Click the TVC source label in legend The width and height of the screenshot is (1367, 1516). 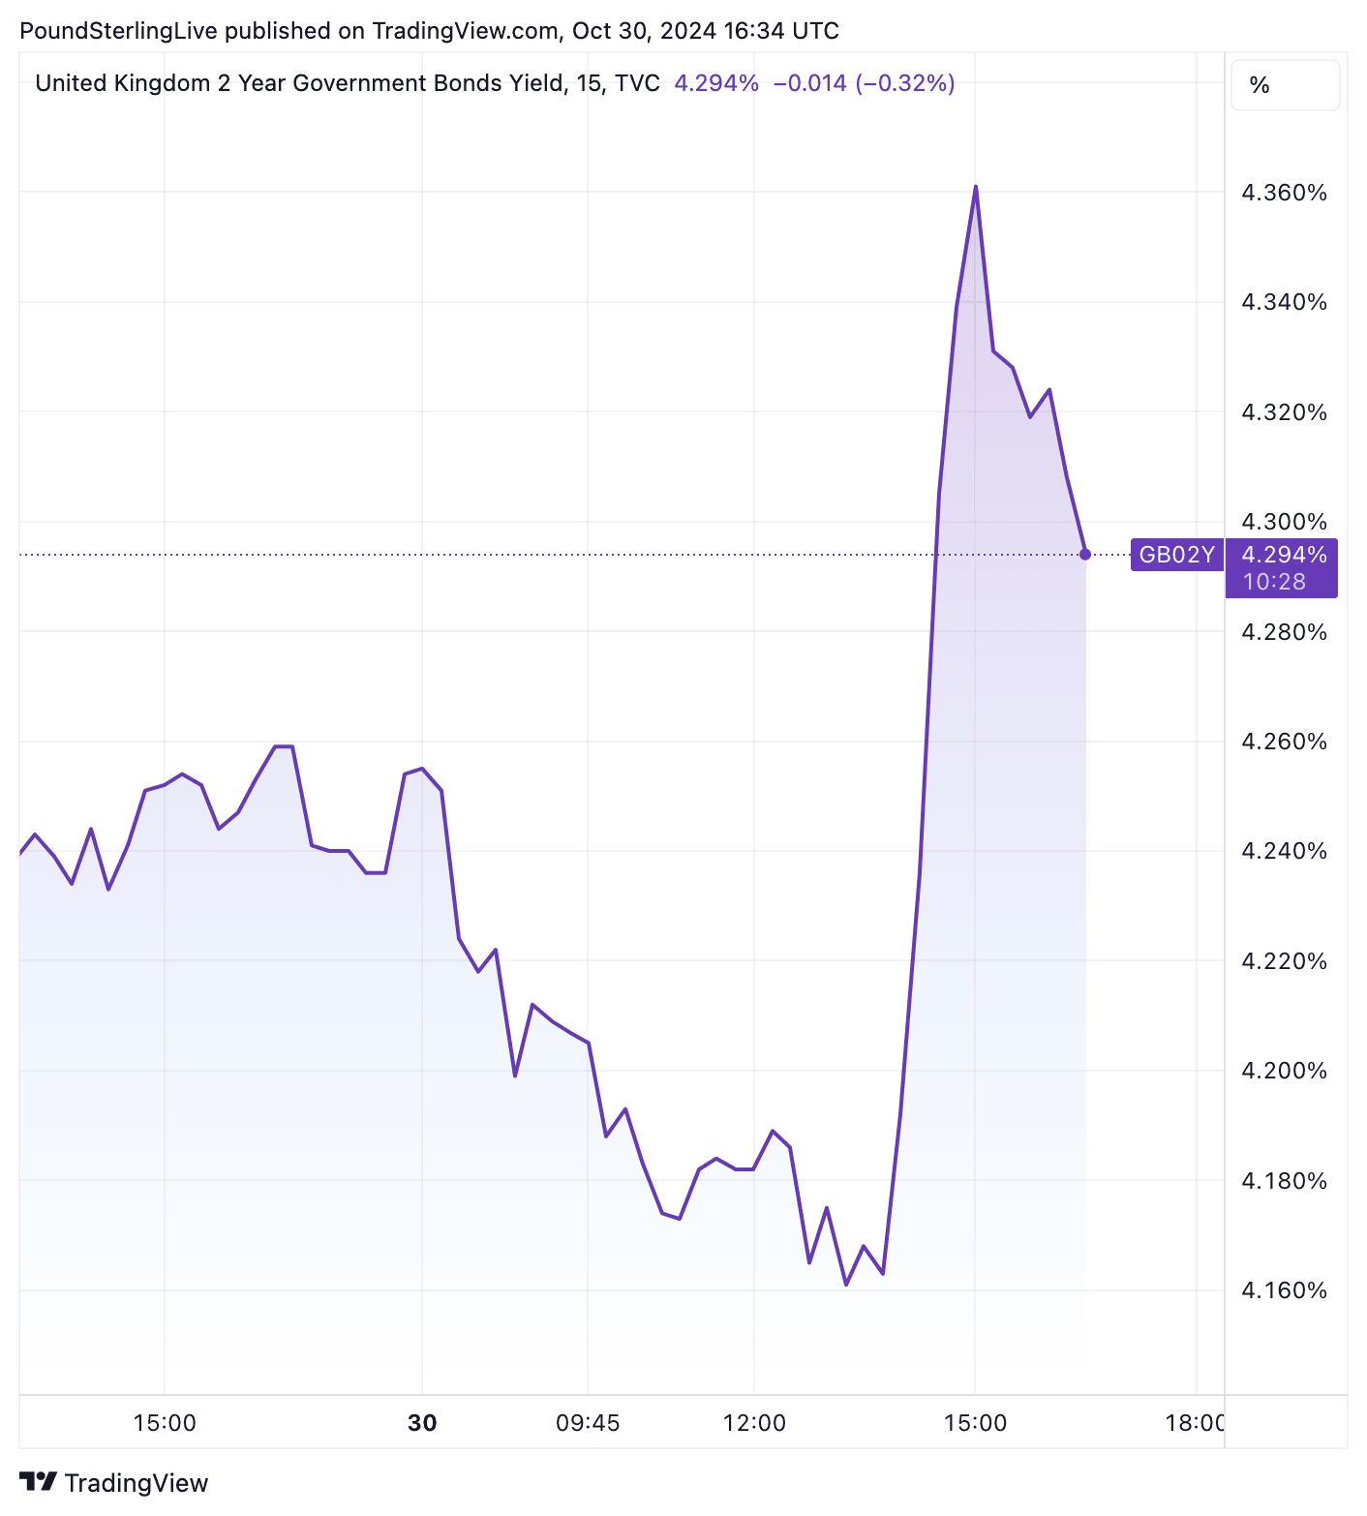(637, 83)
